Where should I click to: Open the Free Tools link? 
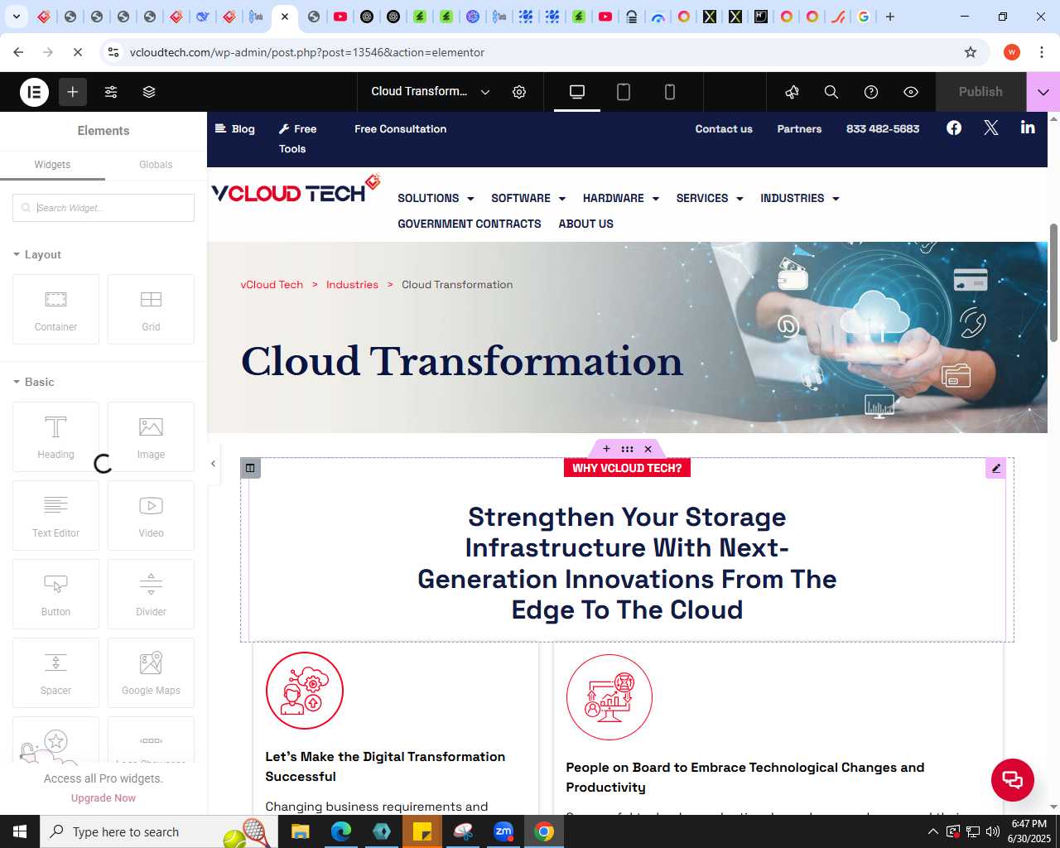(298, 139)
